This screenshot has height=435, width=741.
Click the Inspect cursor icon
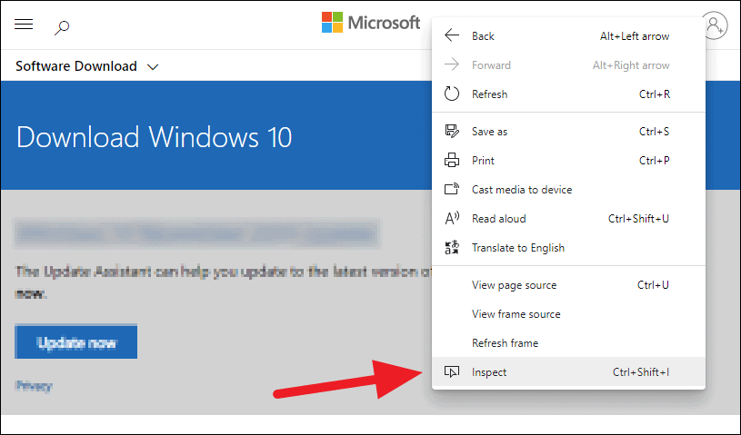click(452, 372)
